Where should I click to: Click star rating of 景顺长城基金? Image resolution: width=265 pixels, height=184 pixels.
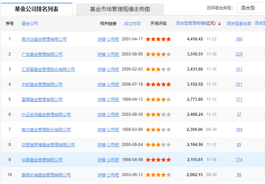(x=158, y=175)
